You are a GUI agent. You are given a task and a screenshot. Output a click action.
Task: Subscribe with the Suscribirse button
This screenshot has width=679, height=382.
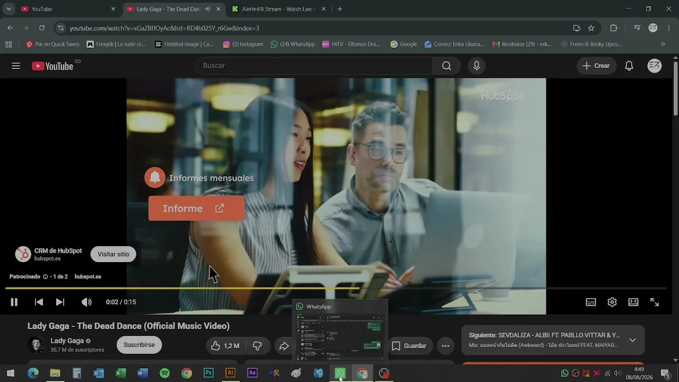coord(139,345)
